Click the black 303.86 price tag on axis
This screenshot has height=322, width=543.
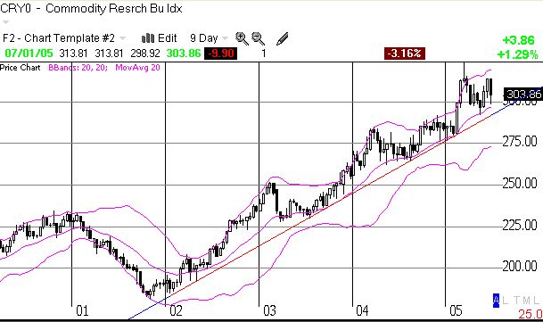tap(522, 94)
